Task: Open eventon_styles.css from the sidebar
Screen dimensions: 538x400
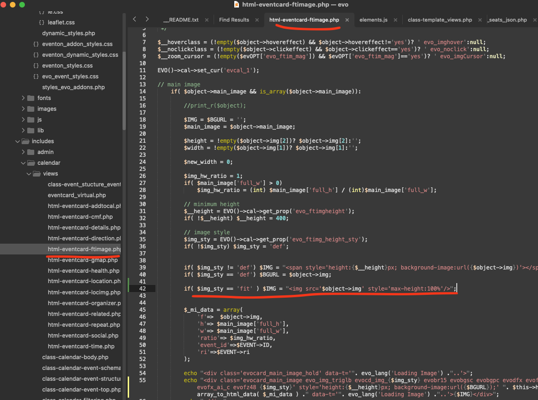Action: pyautogui.click(x=67, y=66)
